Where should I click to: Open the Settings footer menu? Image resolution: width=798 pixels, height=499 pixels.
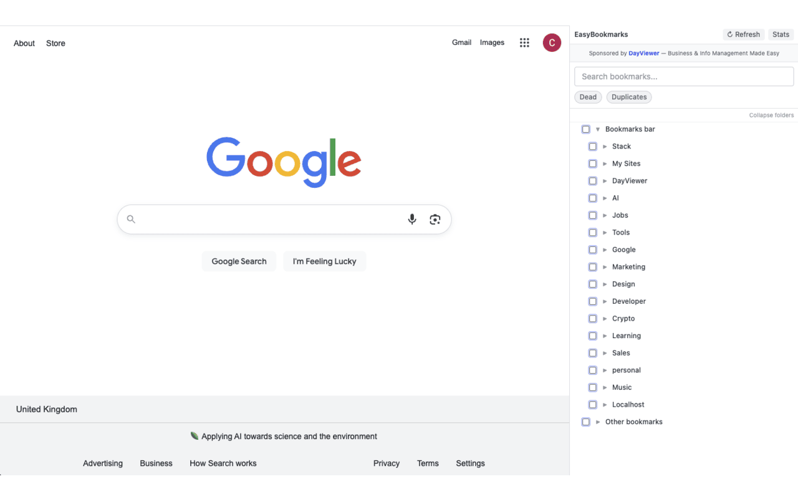click(470, 463)
